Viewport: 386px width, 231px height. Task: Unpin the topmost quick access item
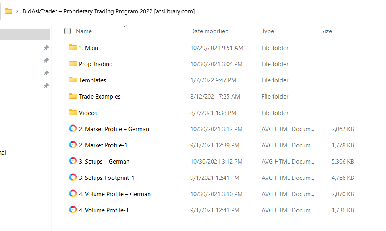pos(46,47)
